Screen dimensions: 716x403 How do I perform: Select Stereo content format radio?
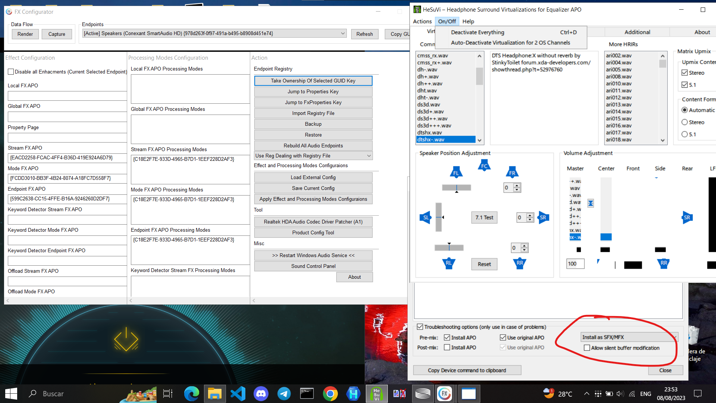point(685,122)
